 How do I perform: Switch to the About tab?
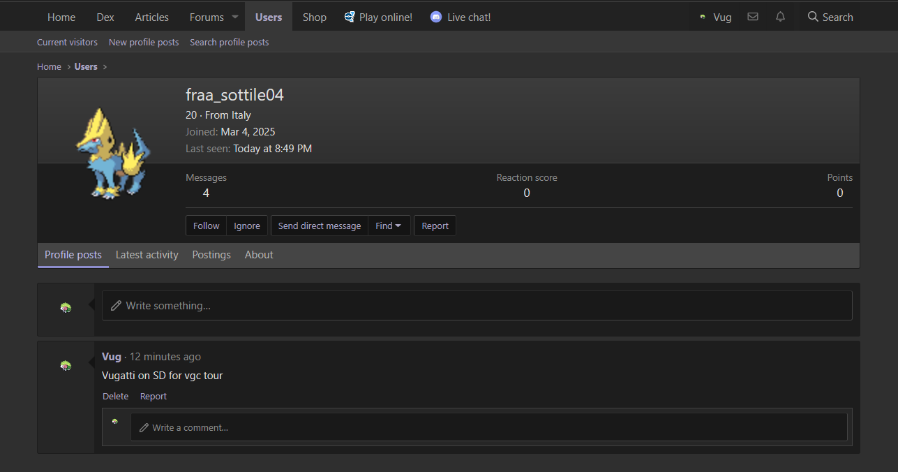259,255
